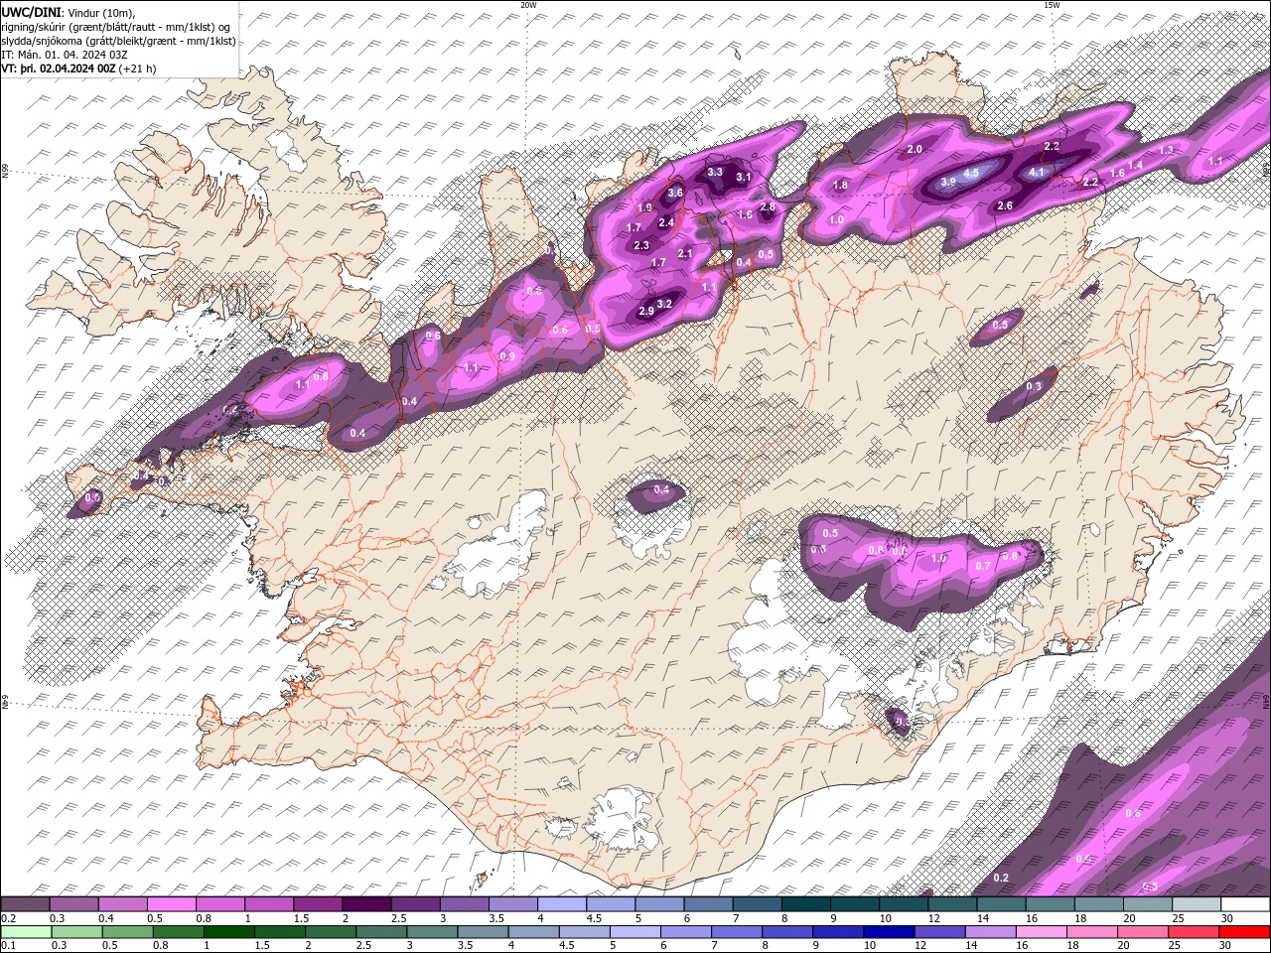Click the light grey 25–30 upper legend swatch

click(1196, 904)
